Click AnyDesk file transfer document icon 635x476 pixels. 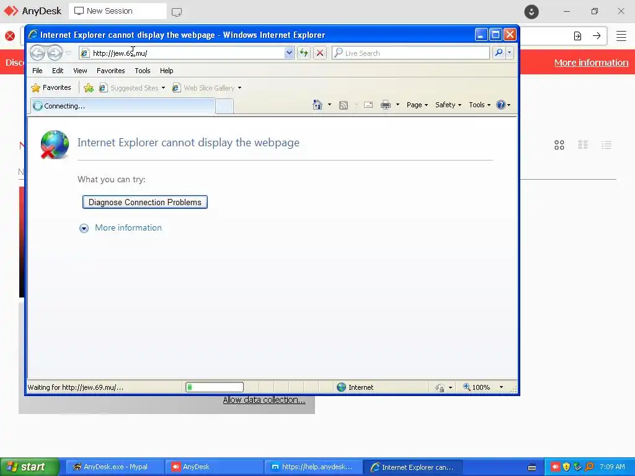pos(577,36)
